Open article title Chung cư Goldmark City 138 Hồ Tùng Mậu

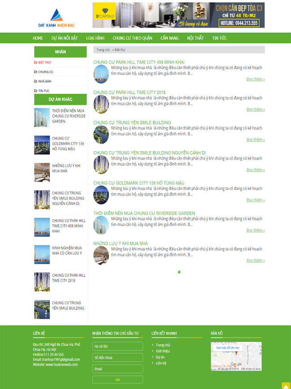(x=139, y=184)
